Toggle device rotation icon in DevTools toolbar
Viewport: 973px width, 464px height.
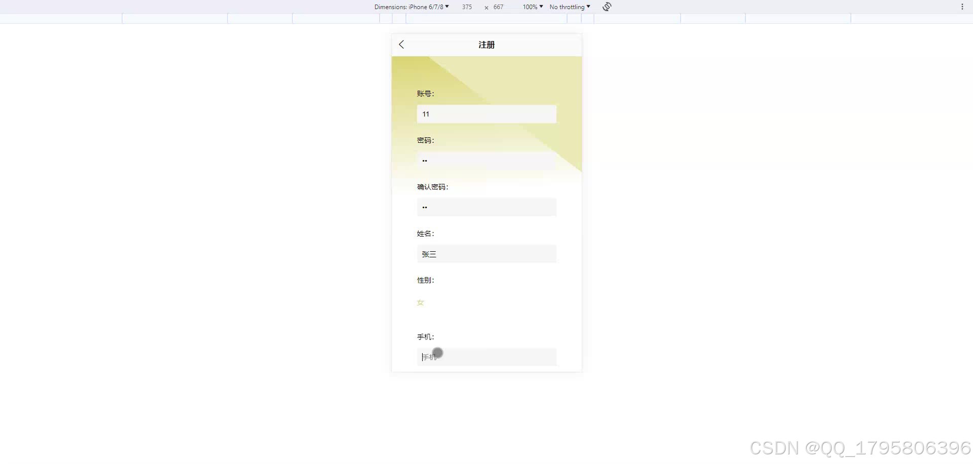click(607, 7)
